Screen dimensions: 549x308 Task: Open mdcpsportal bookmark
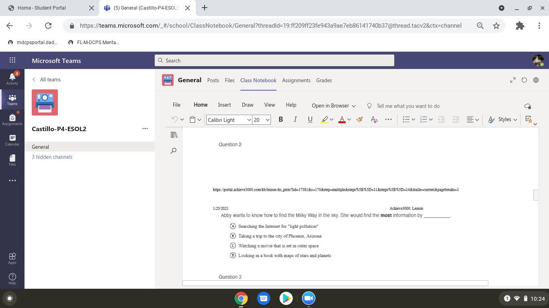(33, 42)
